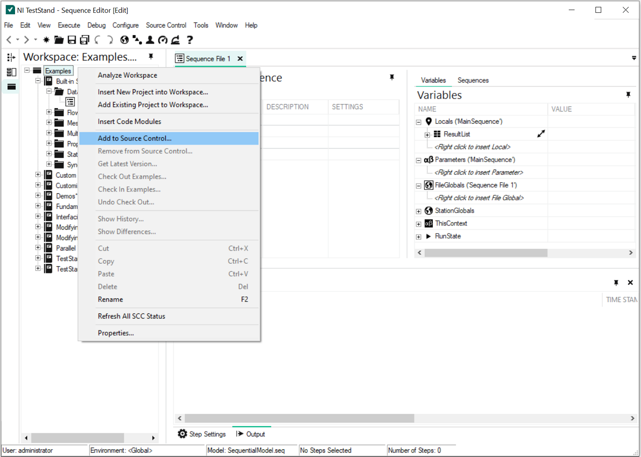
Task: Select Add Existing Project to Workspace
Action: [169, 105]
